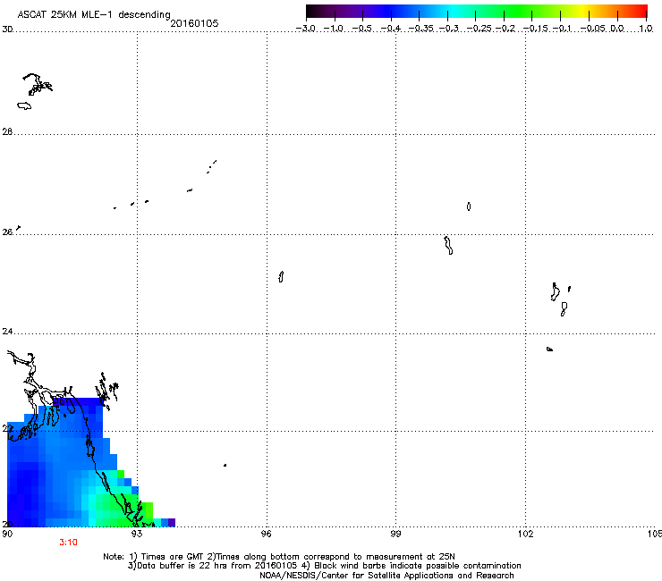Click the color bar label "-0.35"

click(420, 29)
